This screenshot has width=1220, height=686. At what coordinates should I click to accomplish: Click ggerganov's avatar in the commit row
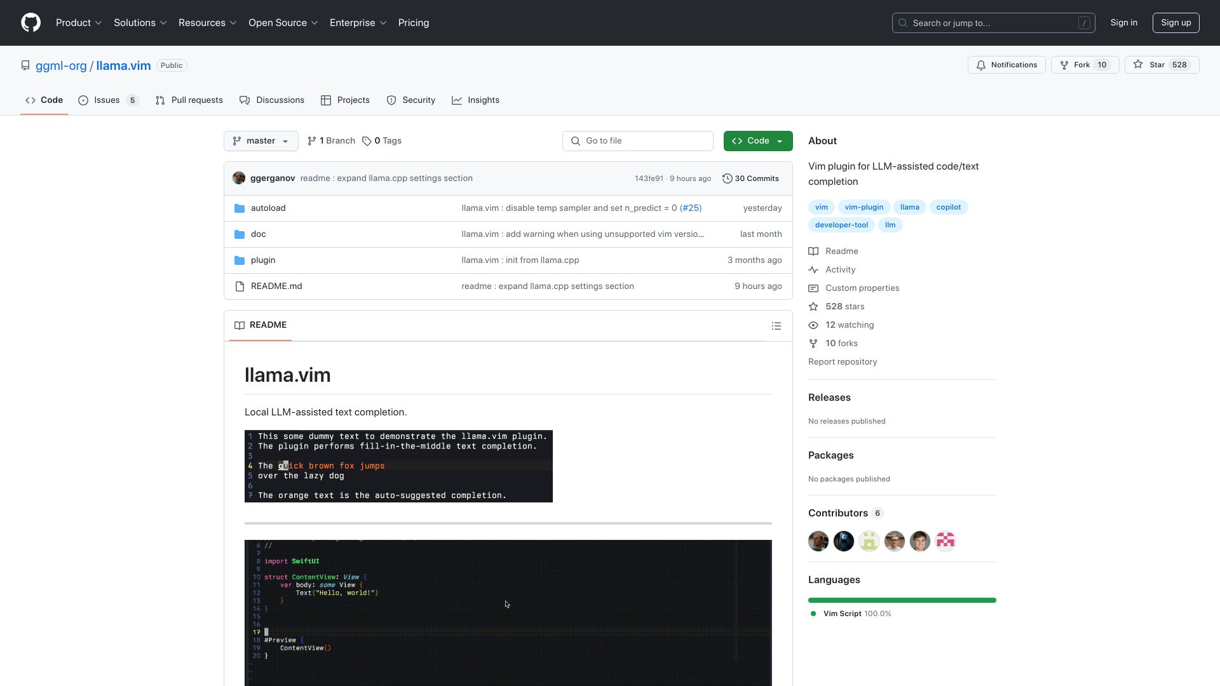point(239,178)
